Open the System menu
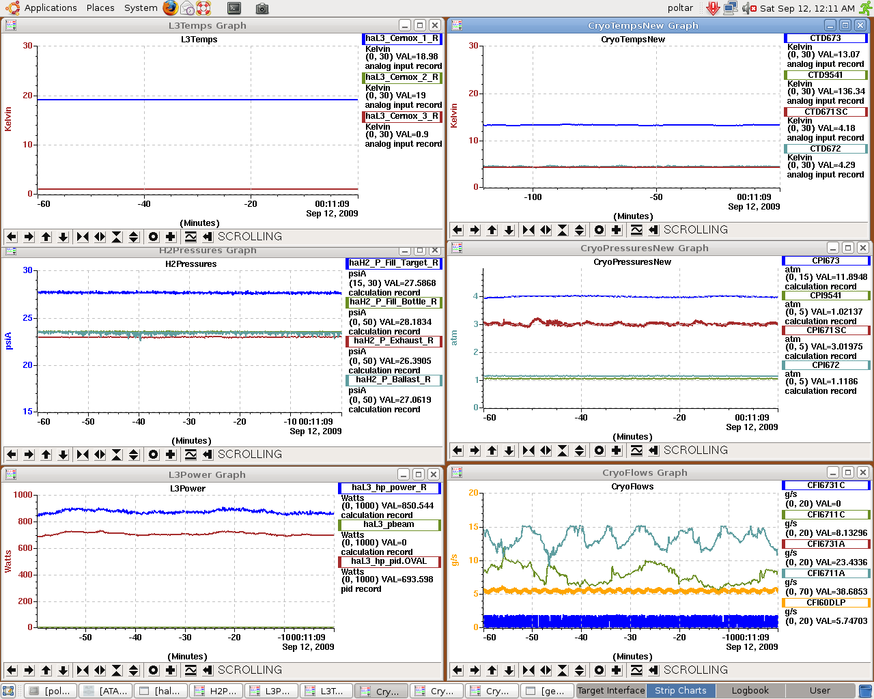Screen dimensions: 874x699 [141, 8]
